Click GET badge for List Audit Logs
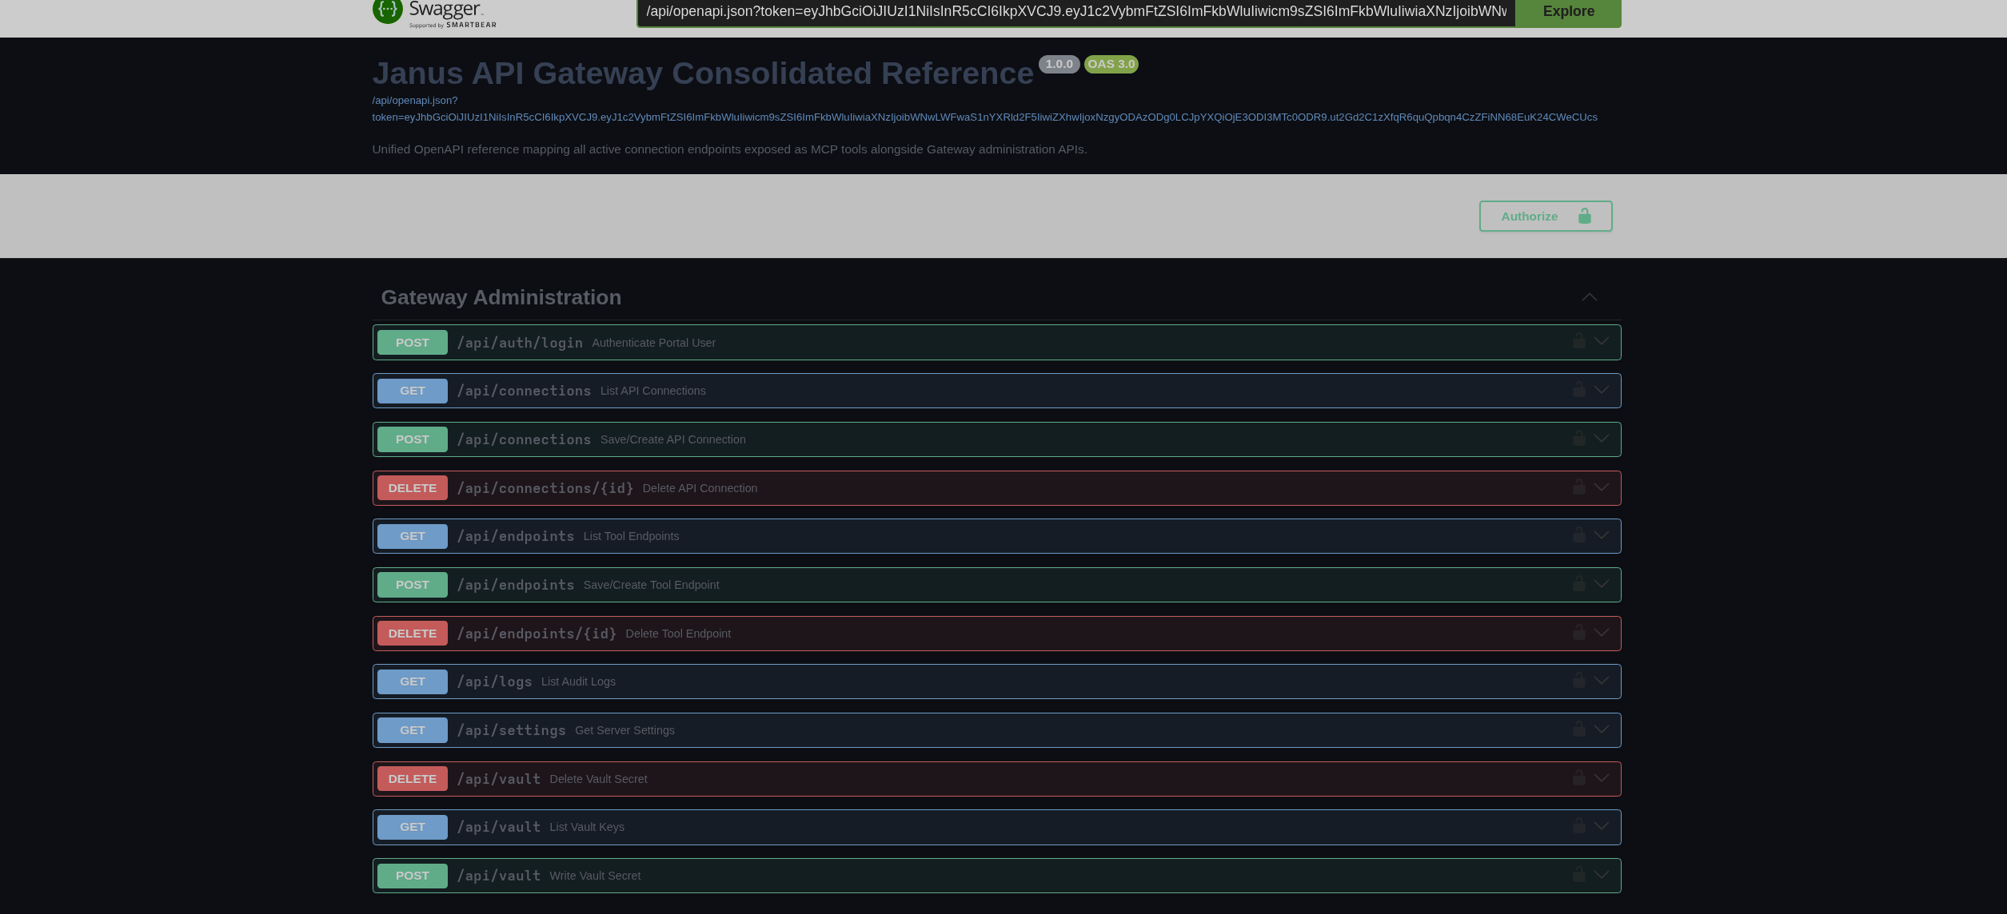The height and width of the screenshot is (914, 2007). tap(412, 682)
